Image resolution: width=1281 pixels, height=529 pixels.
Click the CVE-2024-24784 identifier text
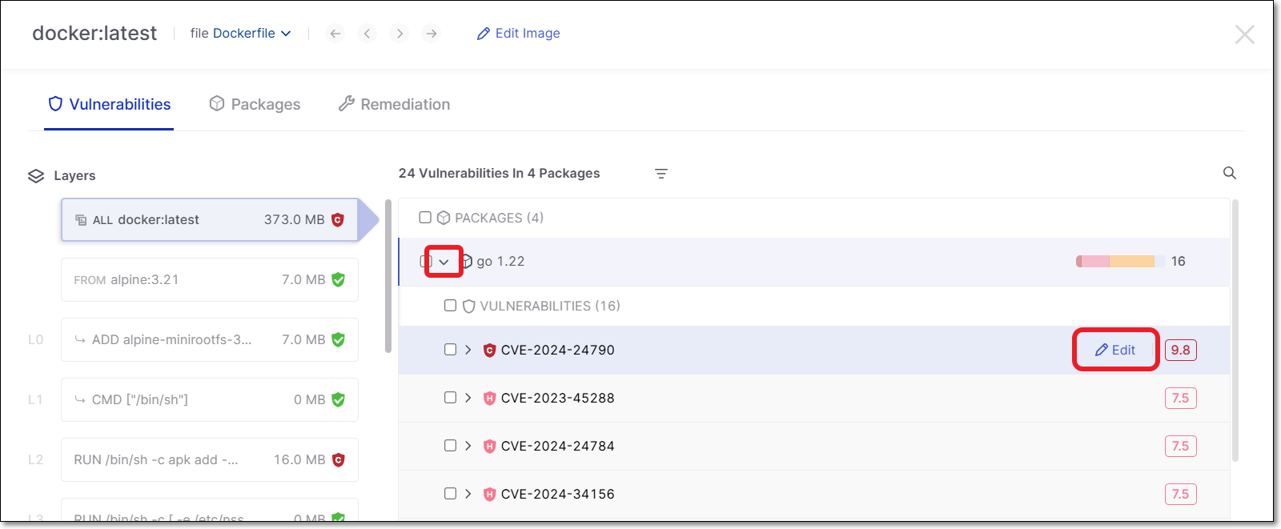pos(558,447)
